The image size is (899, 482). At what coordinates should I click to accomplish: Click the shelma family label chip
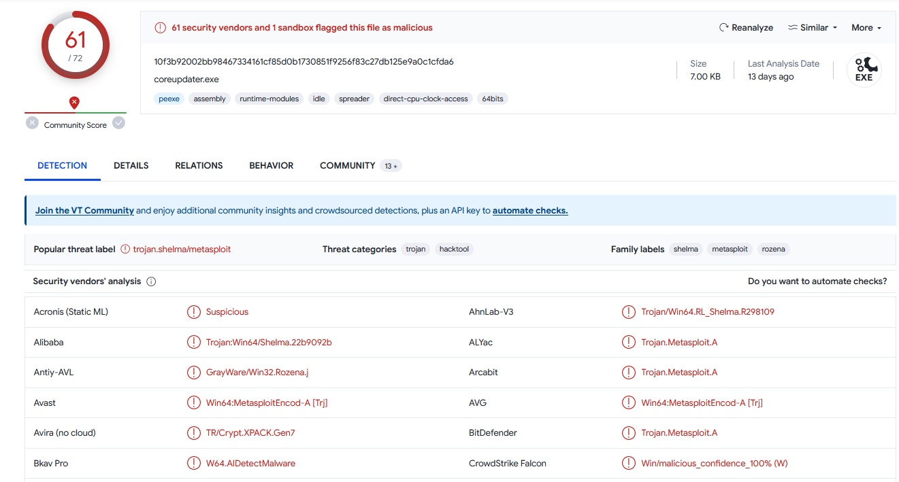click(x=686, y=249)
